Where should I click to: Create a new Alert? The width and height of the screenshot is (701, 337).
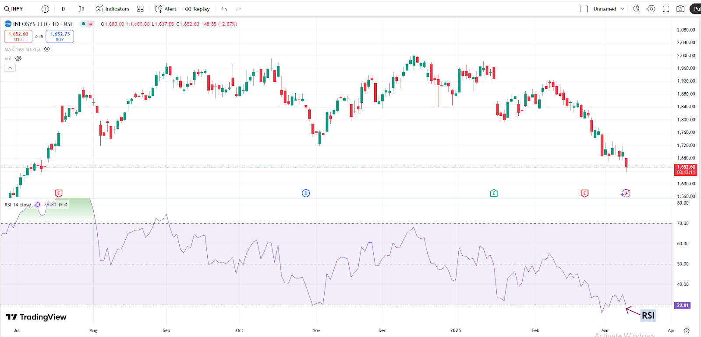pyautogui.click(x=166, y=9)
